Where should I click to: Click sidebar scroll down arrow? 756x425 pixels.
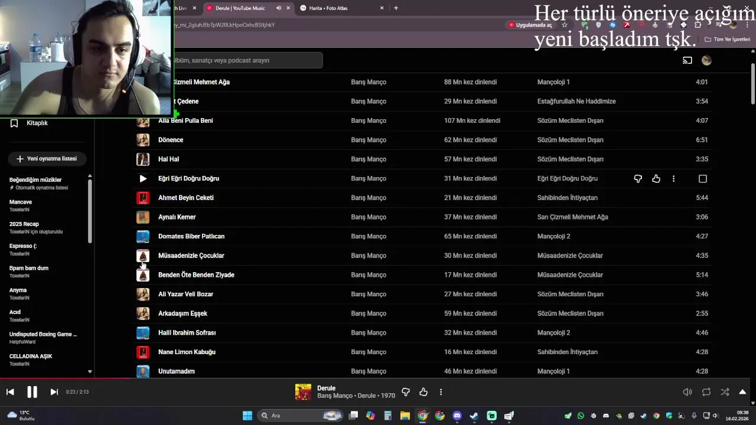[x=90, y=372]
